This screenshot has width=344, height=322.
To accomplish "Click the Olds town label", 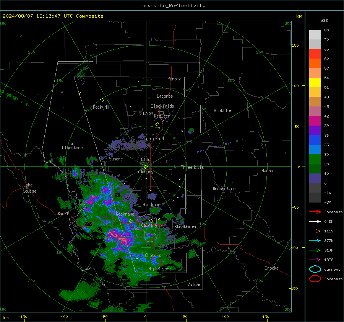I will tap(146, 160).
